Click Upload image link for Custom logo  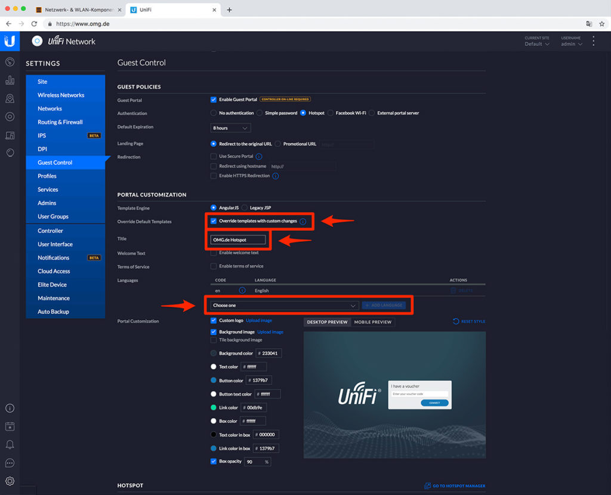click(259, 320)
